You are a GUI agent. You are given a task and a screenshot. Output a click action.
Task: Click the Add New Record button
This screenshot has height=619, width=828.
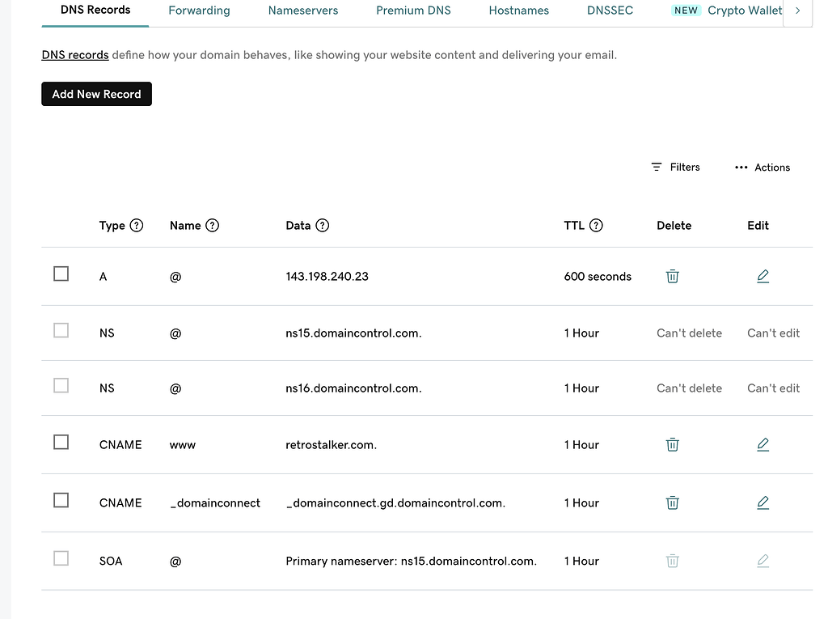point(96,95)
